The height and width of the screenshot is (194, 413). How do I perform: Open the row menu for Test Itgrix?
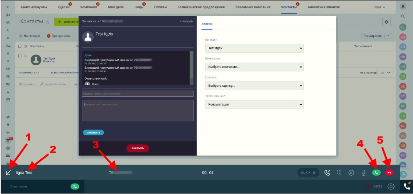coord(26,56)
